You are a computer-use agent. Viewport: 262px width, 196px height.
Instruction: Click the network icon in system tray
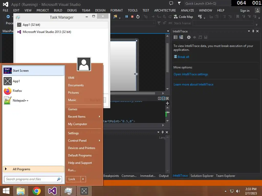pyautogui.click(x=232, y=191)
